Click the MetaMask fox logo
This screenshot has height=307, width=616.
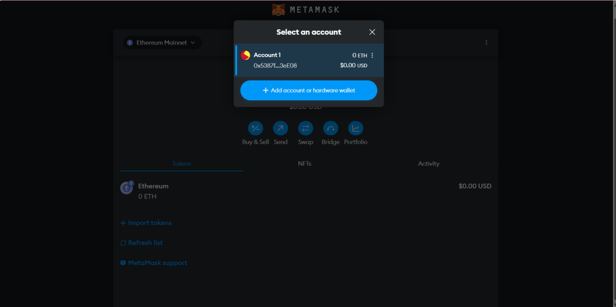click(279, 10)
